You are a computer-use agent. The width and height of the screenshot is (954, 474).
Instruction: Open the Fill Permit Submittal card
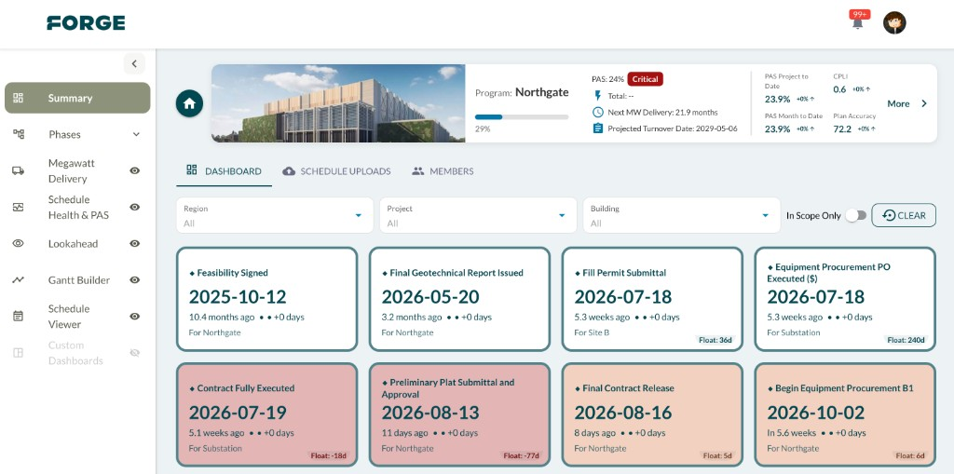coord(652,299)
